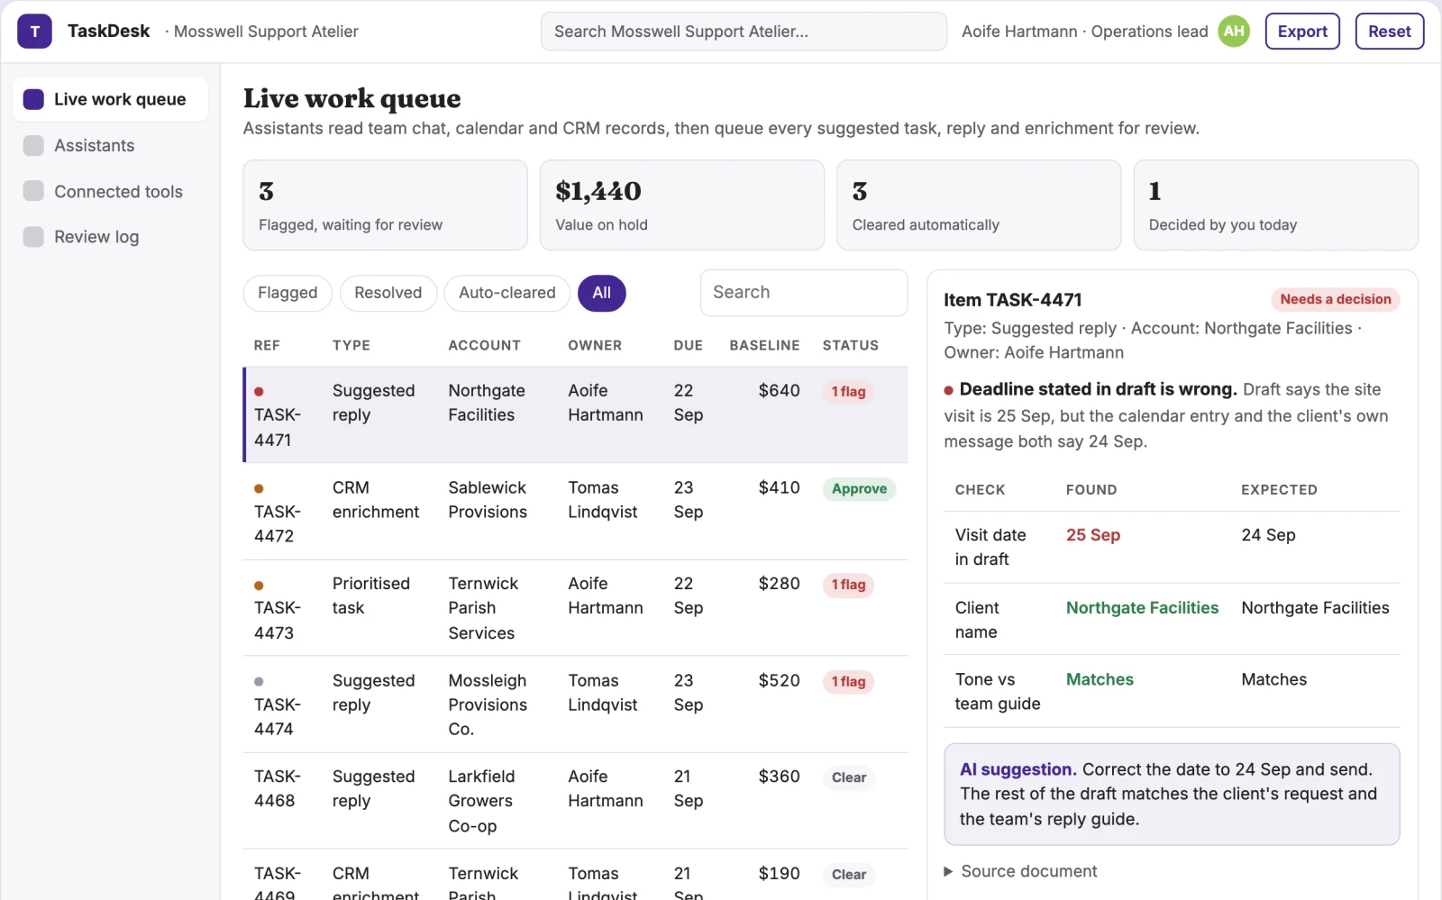This screenshot has width=1442, height=900.
Task: Click the Connected tools sidebar icon
Action: pos(33,191)
